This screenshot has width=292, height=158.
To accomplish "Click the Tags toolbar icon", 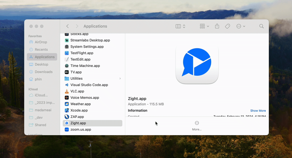I will [227, 26].
